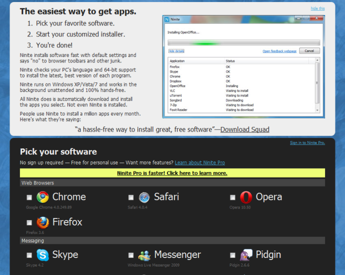Click the installer progress bar
The height and width of the screenshot is (275, 345).
pos(243,42)
